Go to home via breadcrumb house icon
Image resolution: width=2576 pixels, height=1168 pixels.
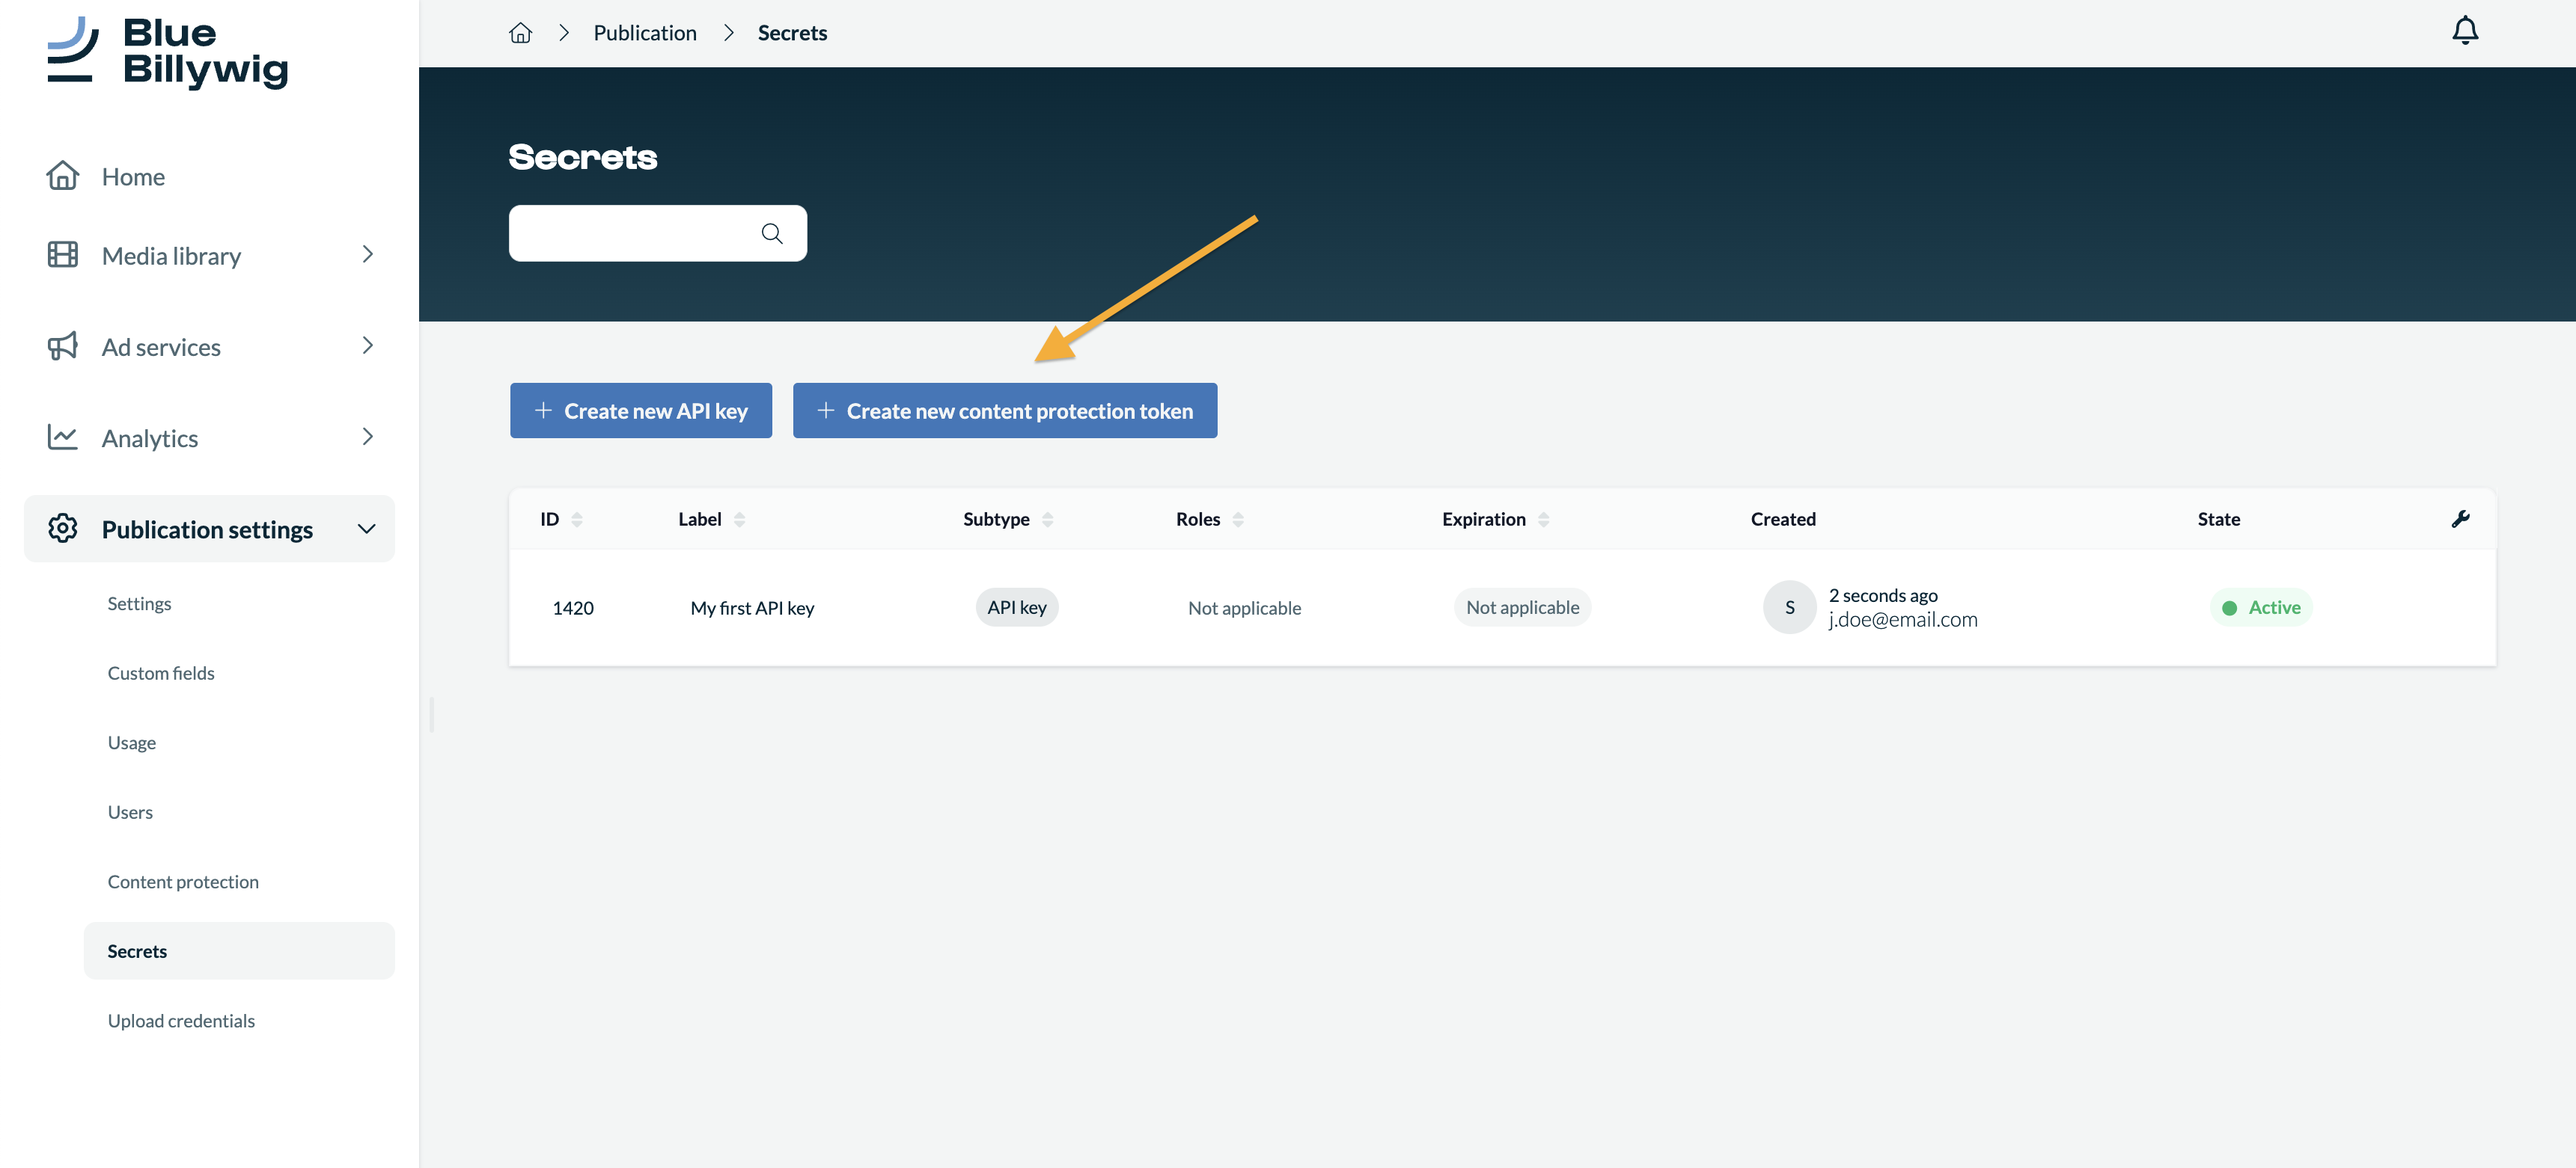(520, 33)
